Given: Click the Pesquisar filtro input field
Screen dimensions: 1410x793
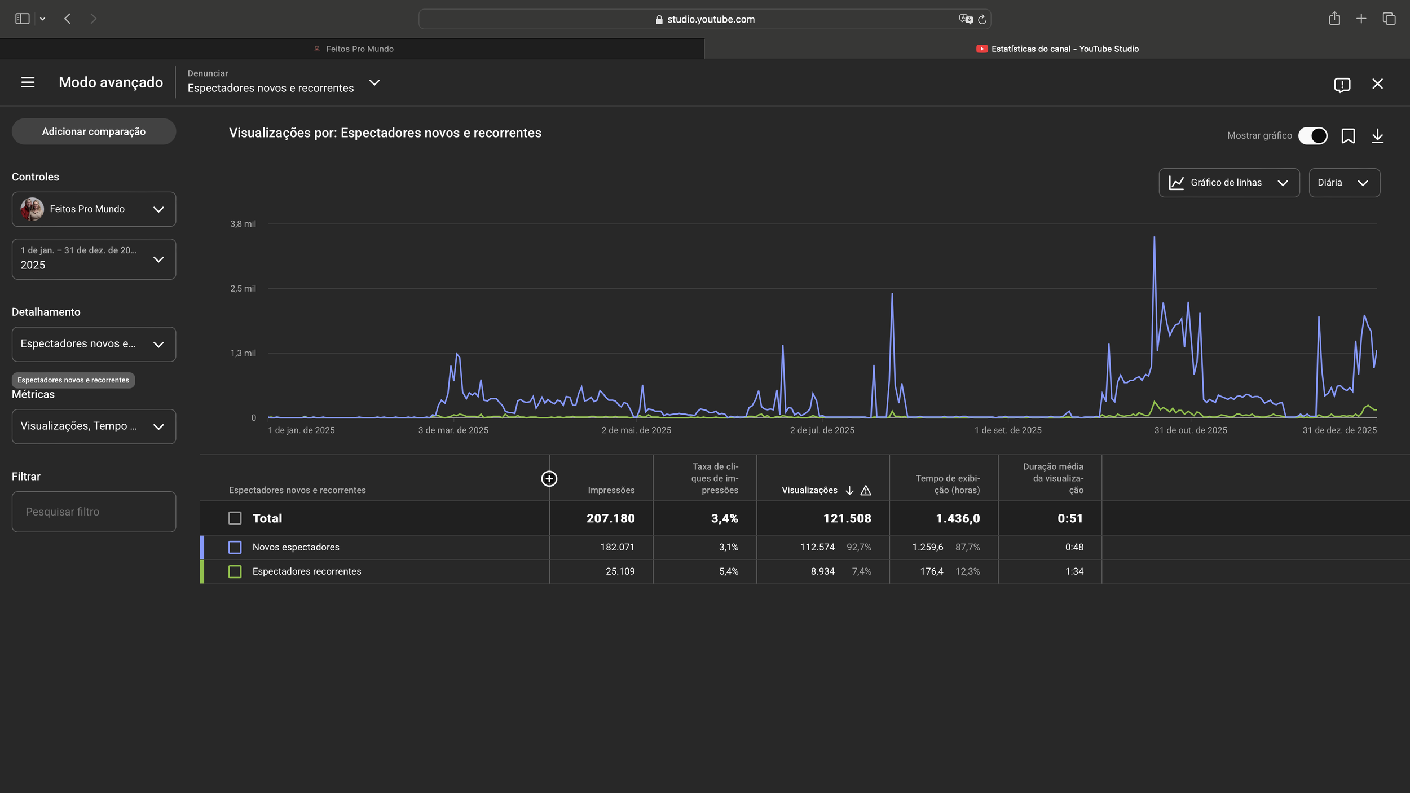Looking at the screenshot, I should click(x=94, y=512).
